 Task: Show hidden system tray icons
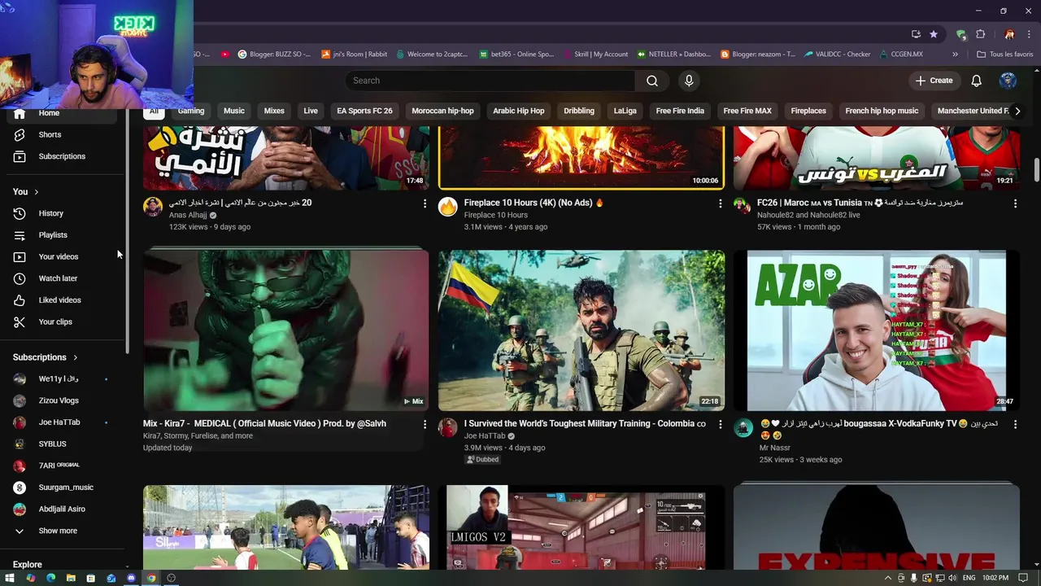tap(887, 578)
